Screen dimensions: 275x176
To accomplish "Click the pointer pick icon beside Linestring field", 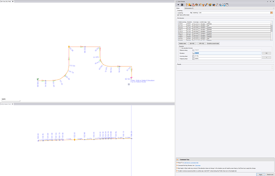I will [191, 13].
